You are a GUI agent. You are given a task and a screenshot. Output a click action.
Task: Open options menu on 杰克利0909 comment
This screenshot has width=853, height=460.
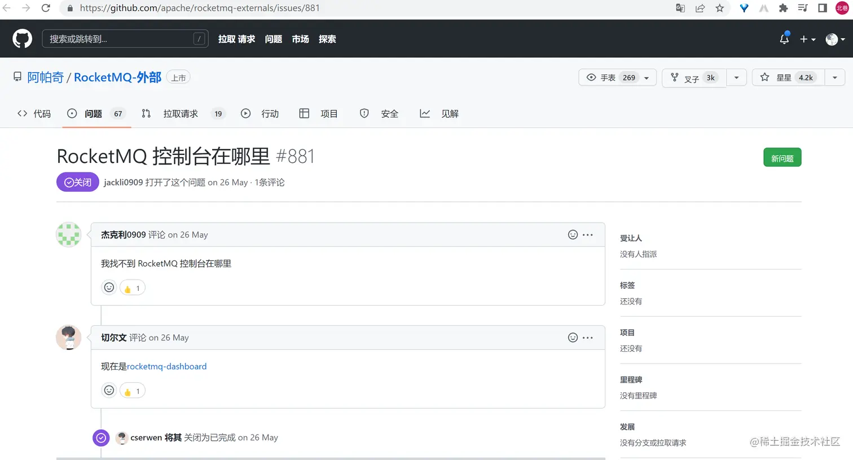click(x=588, y=235)
